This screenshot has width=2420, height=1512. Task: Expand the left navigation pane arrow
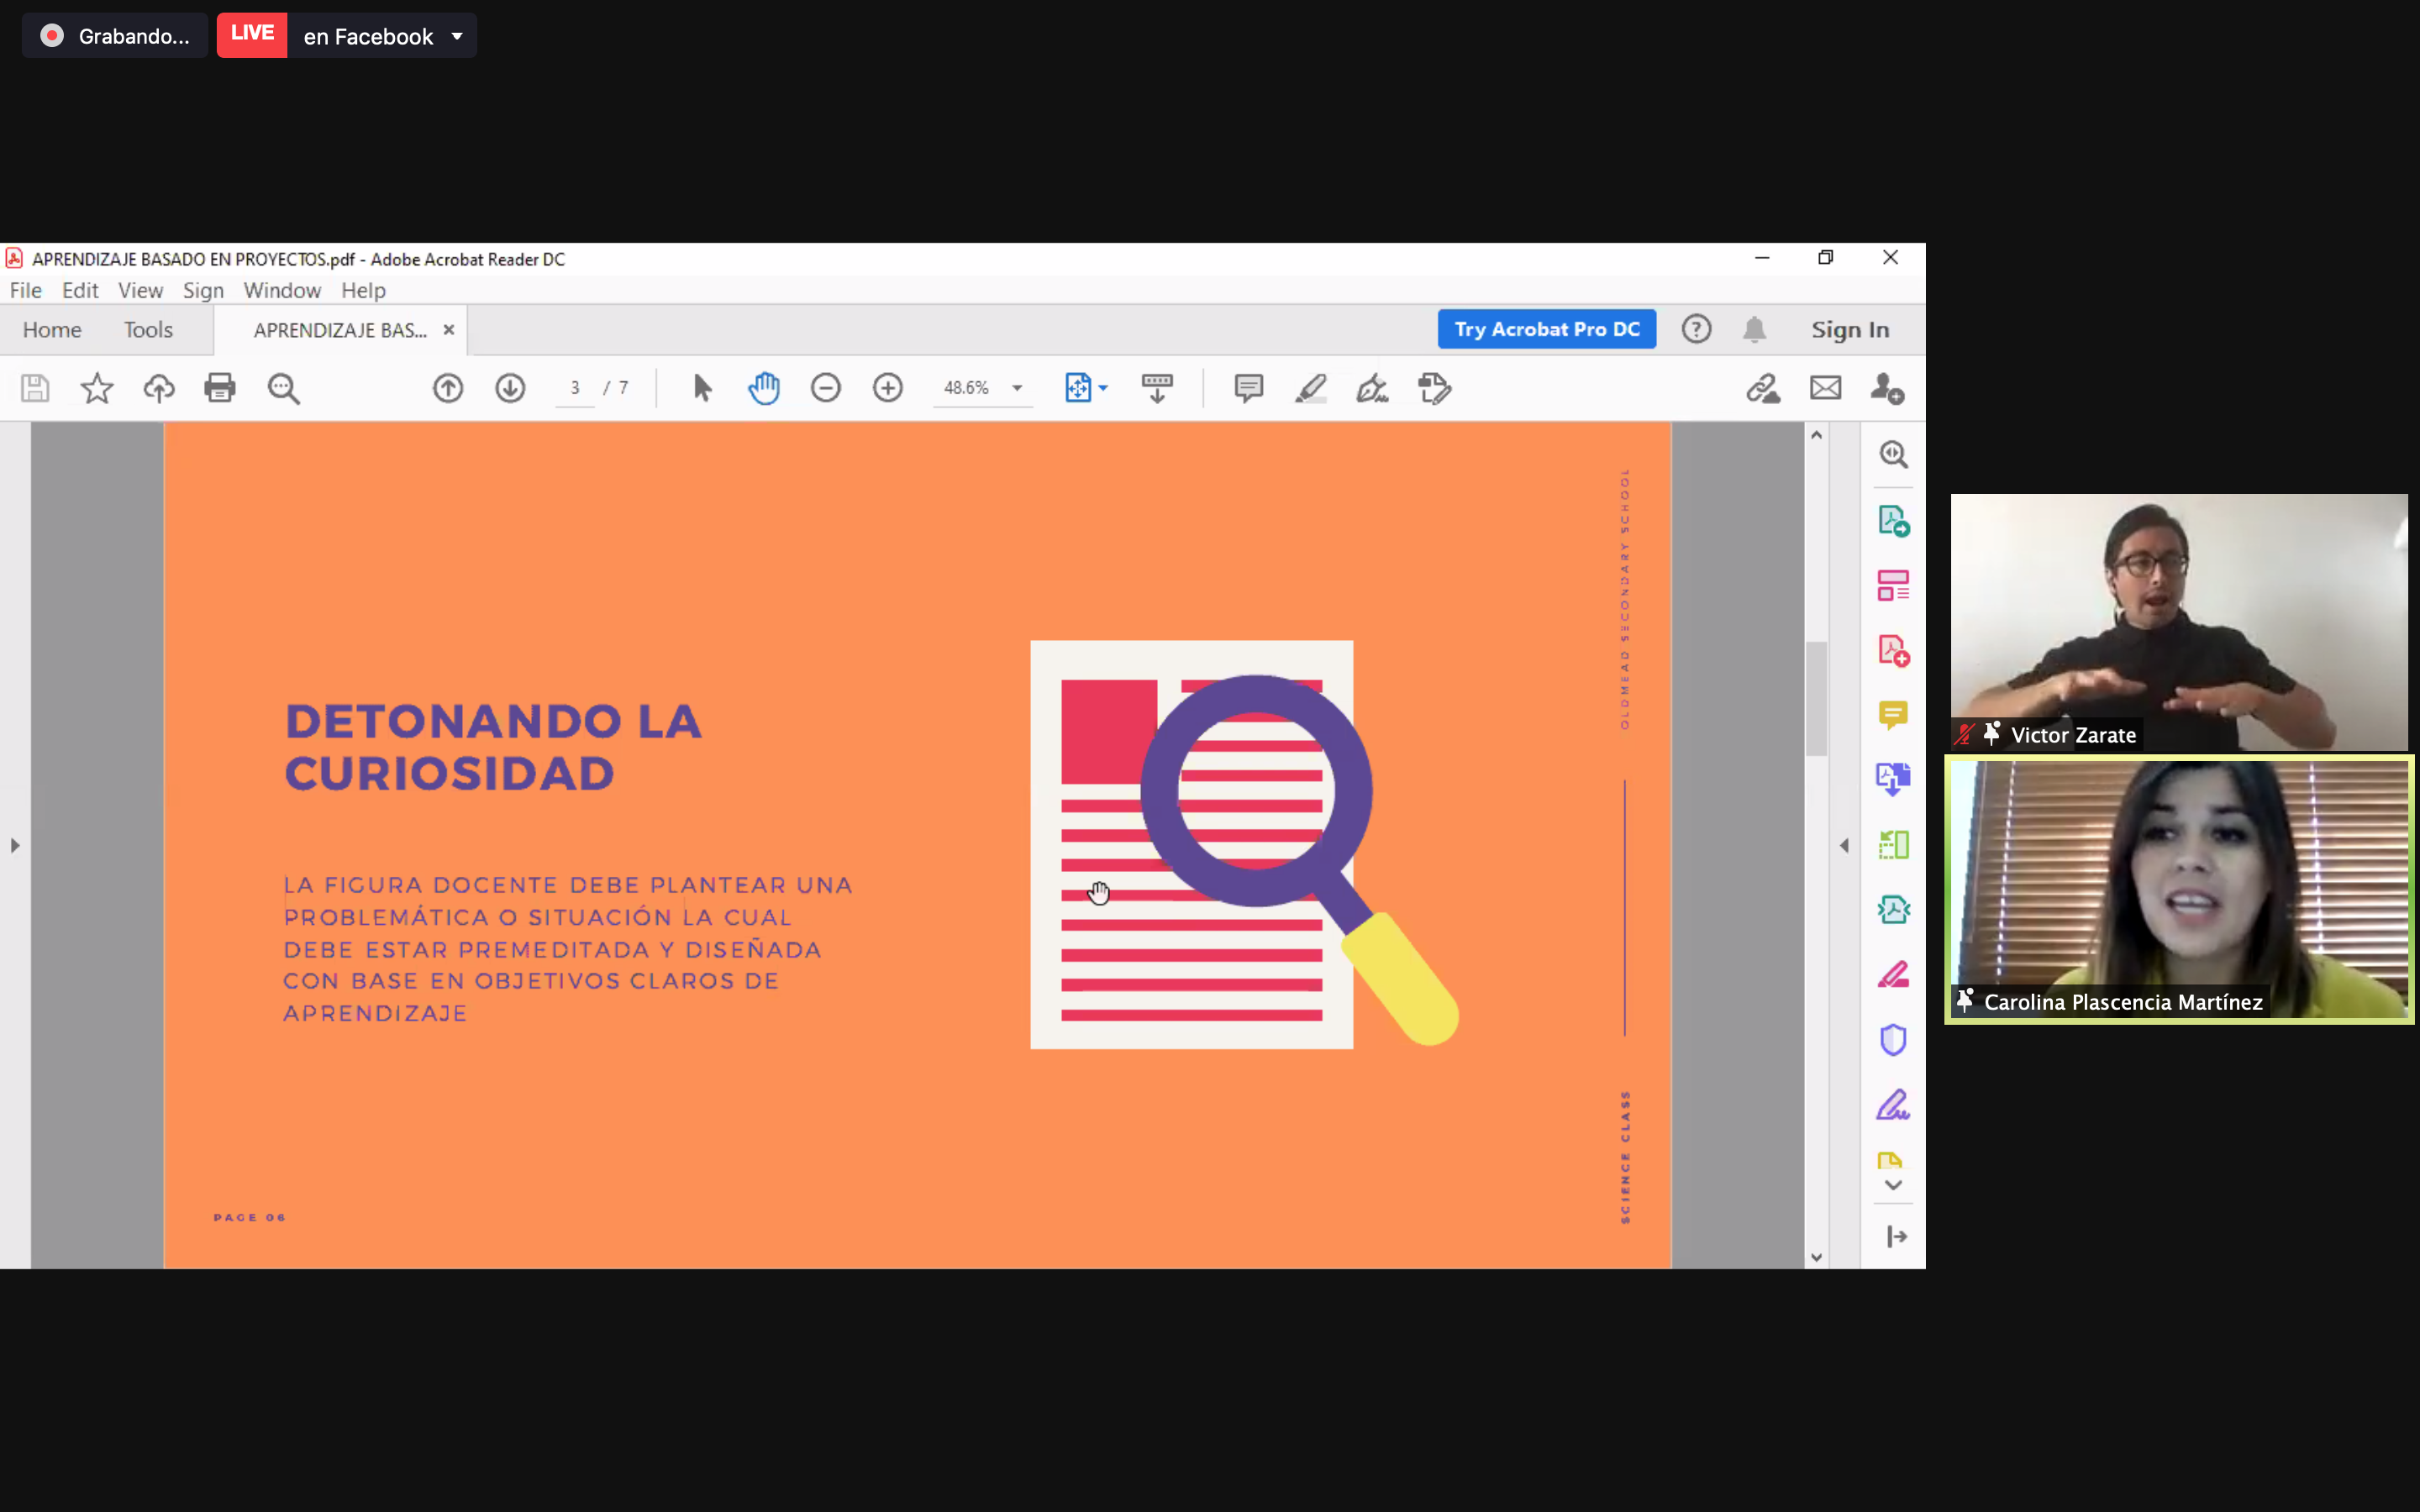click(14, 846)
